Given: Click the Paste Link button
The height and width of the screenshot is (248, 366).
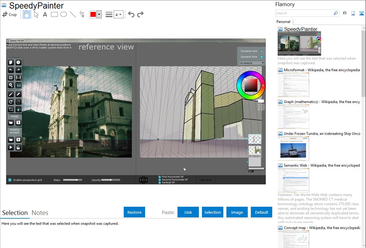Looking at the screenshot, I should click(188, 212).
